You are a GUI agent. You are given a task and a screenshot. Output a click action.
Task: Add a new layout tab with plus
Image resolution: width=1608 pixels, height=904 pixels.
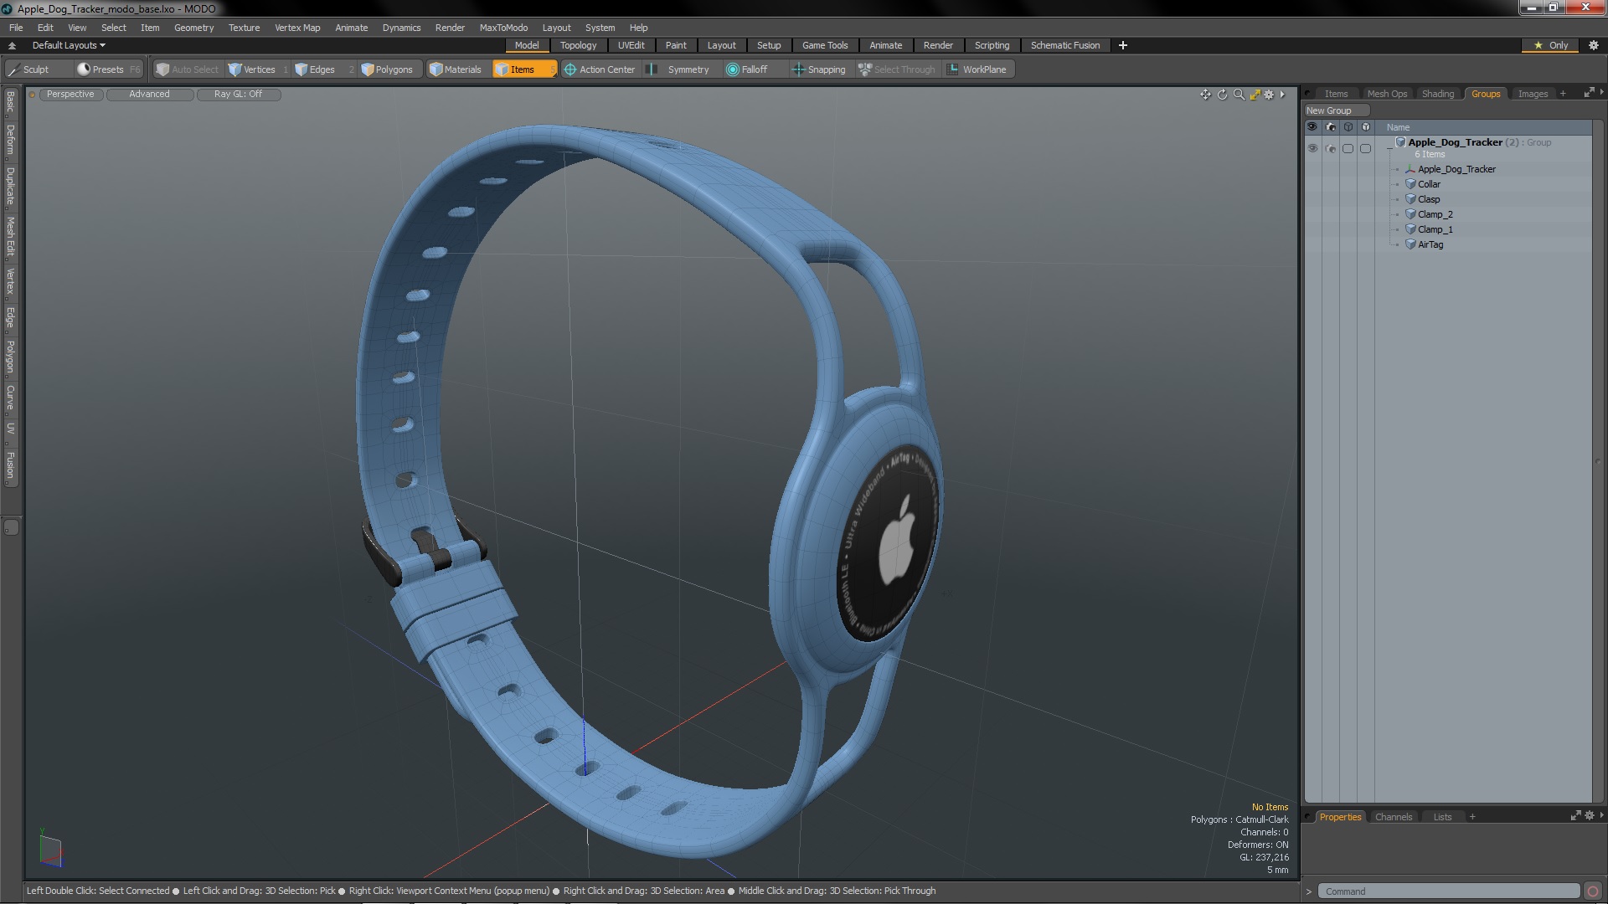click(x=1123, y=45)
